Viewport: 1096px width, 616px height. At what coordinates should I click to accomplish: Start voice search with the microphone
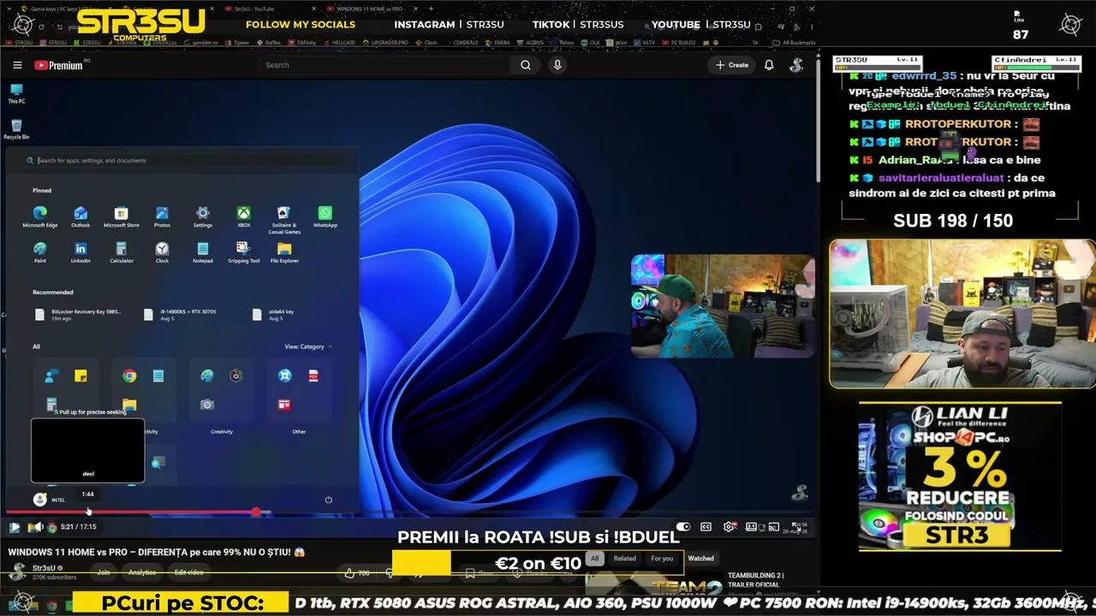pos(557,65)
